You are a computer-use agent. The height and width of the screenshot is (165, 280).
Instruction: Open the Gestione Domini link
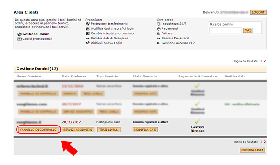click(36, 34)
